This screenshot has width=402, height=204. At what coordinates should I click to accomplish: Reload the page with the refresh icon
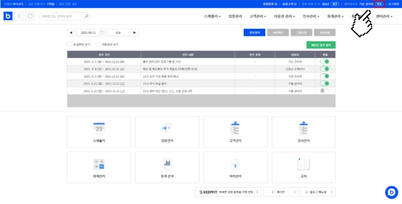pos(30,16)
